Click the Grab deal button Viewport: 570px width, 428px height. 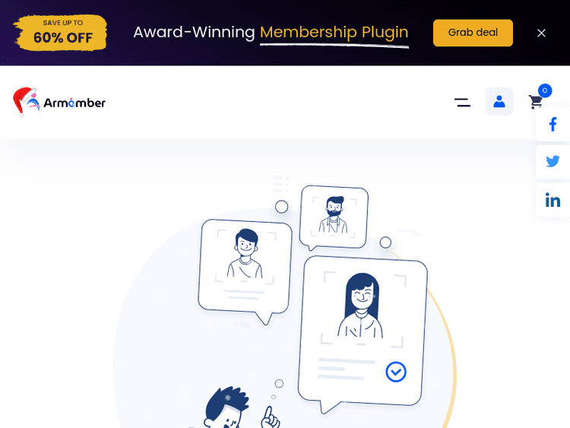(x=473, y=33)
